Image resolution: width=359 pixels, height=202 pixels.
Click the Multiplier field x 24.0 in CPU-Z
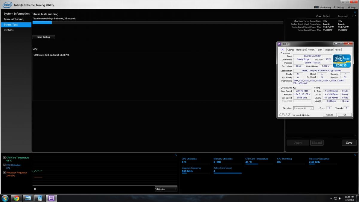[x=302, y=94]
